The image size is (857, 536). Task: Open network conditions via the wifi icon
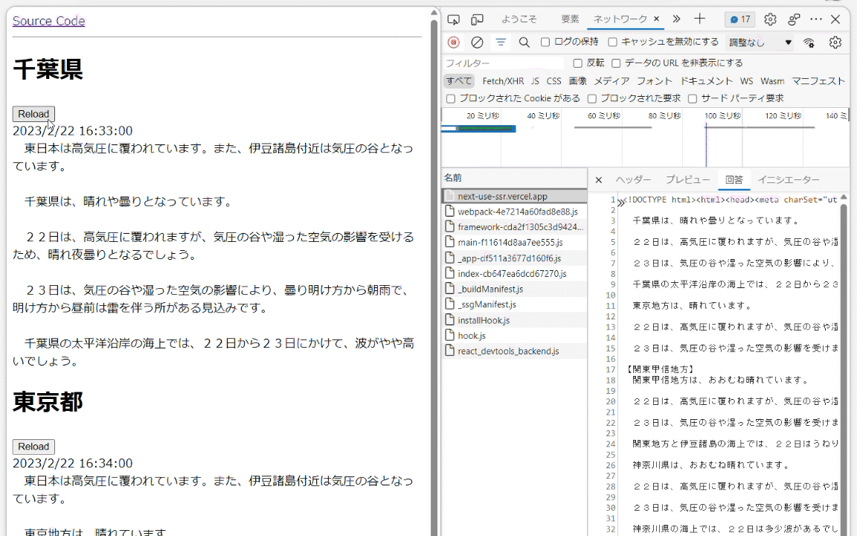[809, 42]
